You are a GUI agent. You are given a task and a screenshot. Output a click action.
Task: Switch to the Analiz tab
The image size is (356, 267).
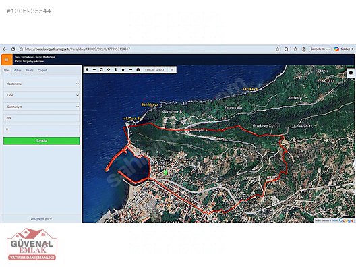tap(30, 71)
